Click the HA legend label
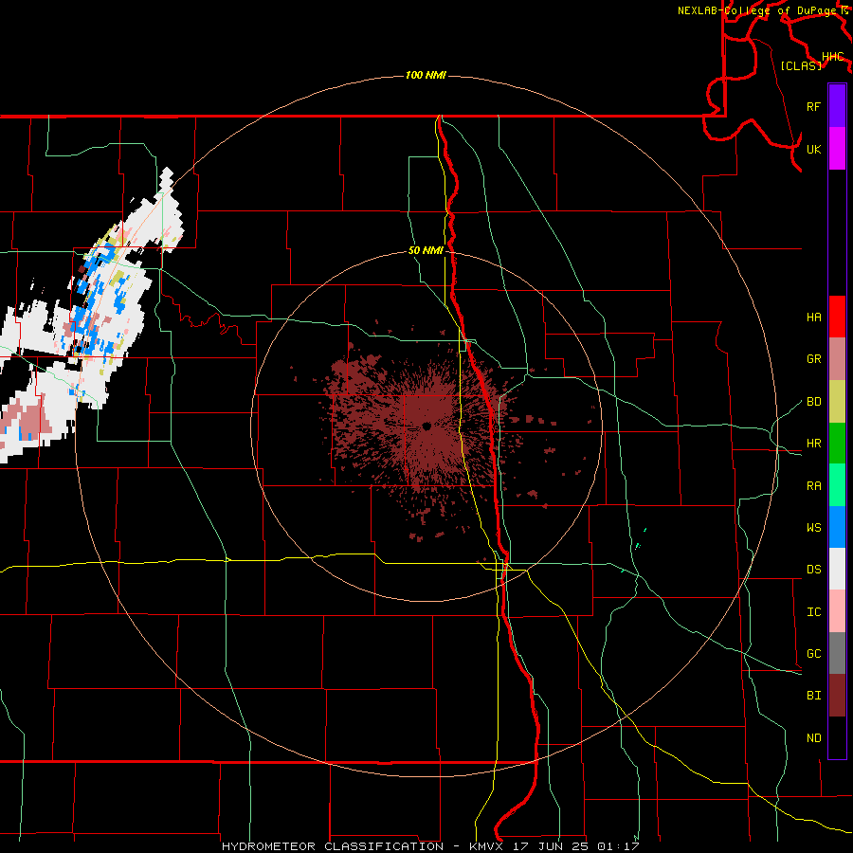 pos(813,318)
